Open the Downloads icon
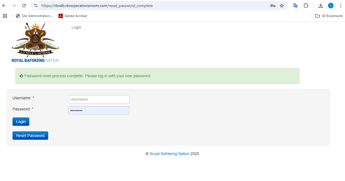 click(x=321, y=6)
